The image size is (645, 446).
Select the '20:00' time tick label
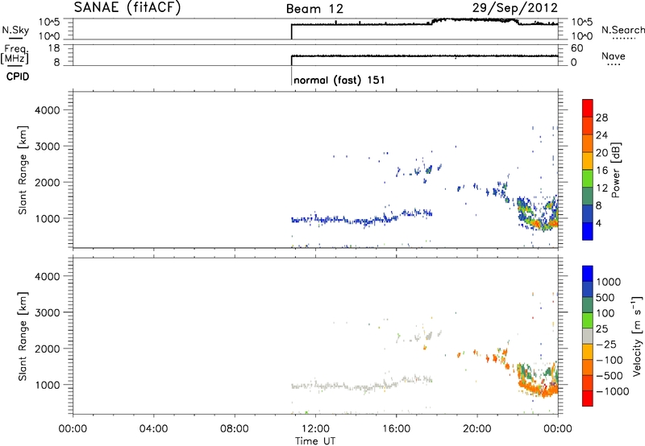477,429
